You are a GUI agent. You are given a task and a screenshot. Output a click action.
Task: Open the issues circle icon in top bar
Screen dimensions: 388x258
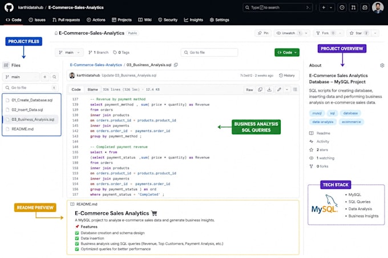click(342, 7)
